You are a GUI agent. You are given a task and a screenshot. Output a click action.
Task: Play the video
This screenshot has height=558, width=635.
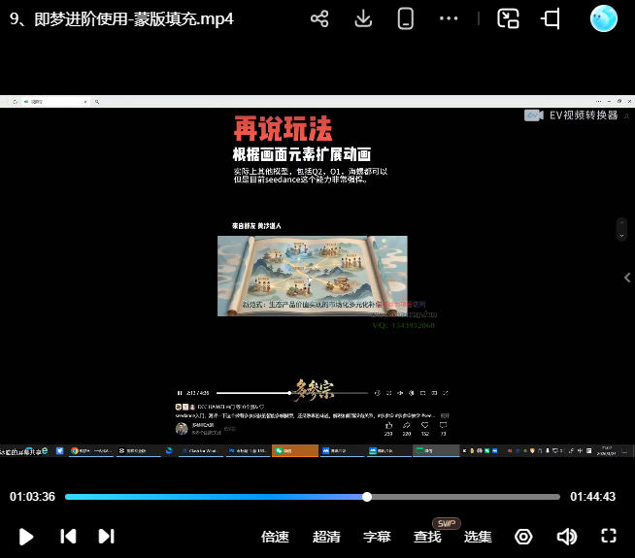(x=27, y=537)
